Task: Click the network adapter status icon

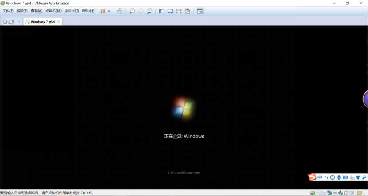Action: [329, 193]
